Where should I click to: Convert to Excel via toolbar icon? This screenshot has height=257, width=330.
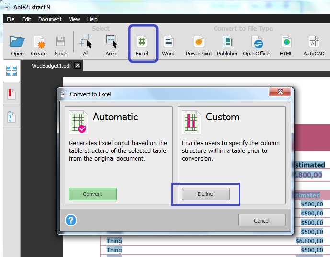[142, 46]
